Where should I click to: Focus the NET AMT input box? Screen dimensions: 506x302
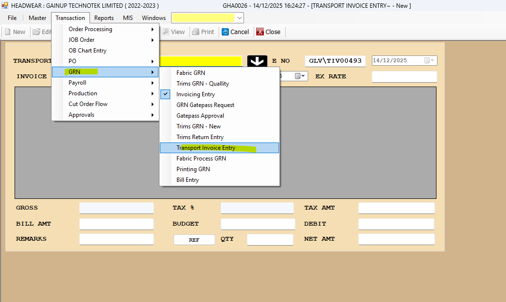point(396,239)
